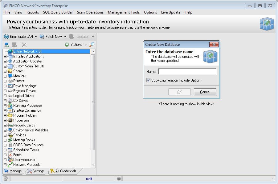Open the Enumerate LAN dropdown arrow
This screenshot has width=278, height=184.
point(36,36)
